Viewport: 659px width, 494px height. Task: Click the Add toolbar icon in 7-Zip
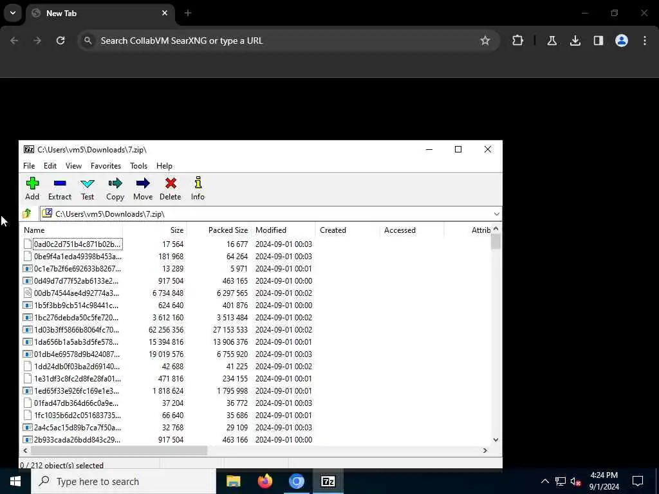pyautogui.click(x=32, y=188)
